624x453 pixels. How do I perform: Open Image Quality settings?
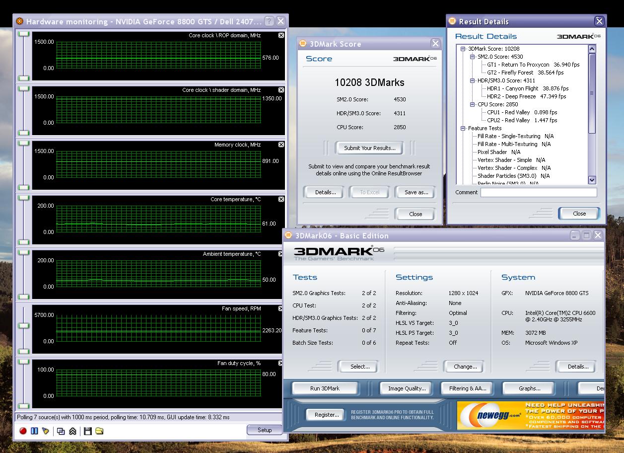coord(407,388)
